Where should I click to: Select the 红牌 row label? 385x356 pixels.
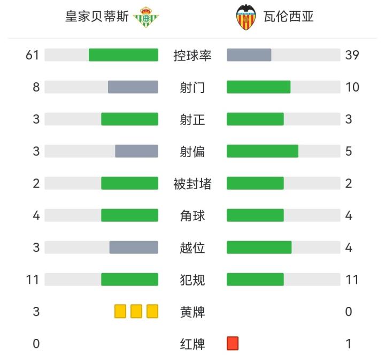click(192, 344)
